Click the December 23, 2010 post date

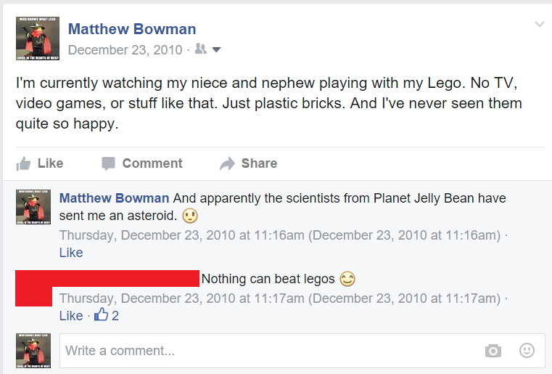pos(125,50)
